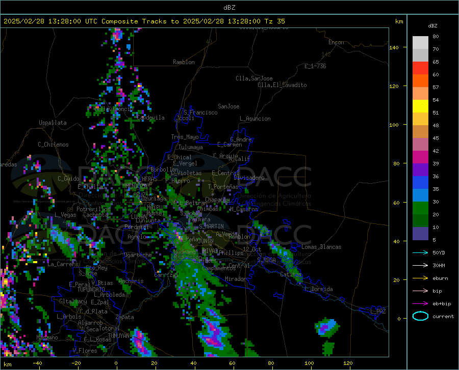The width and height of the screenshot is (459, 370).
Task: Click the 'Mirador' place label
Action: (x=236, y=279)
